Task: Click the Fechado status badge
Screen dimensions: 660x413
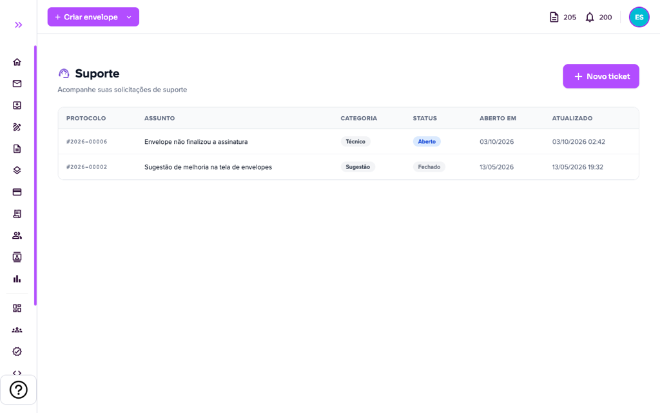Action: [x=429, y=167]
